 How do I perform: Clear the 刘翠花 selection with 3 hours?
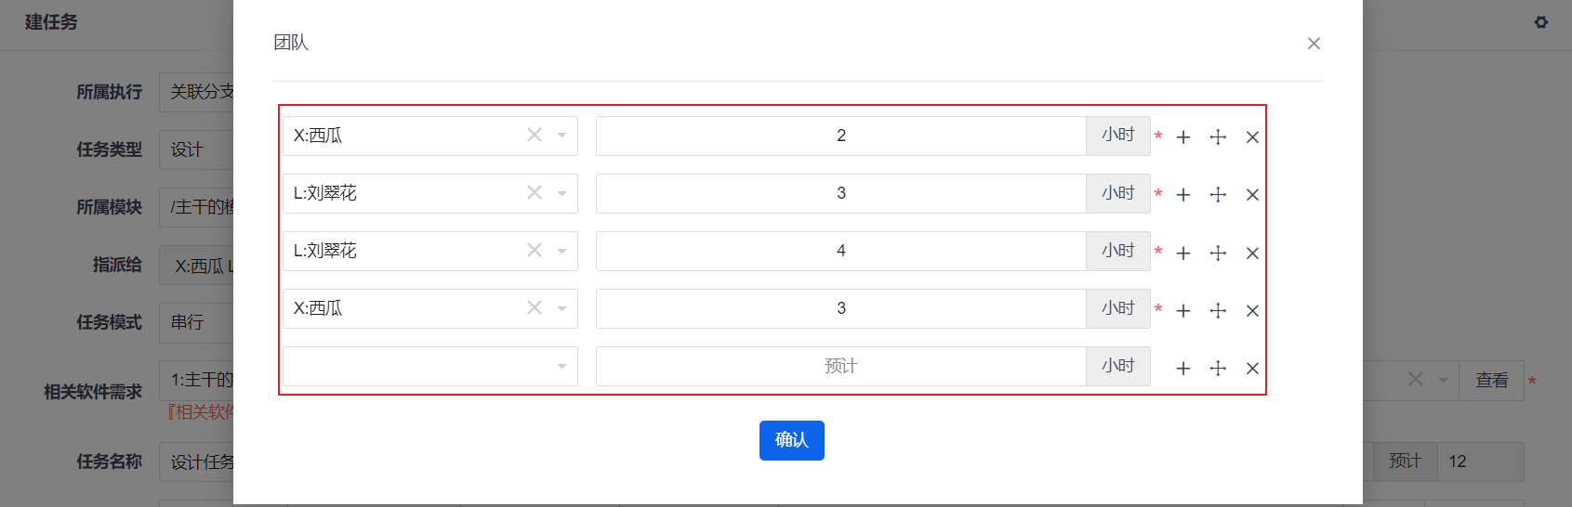coord(535,192)
